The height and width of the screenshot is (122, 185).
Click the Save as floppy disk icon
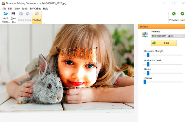point(13,14)
